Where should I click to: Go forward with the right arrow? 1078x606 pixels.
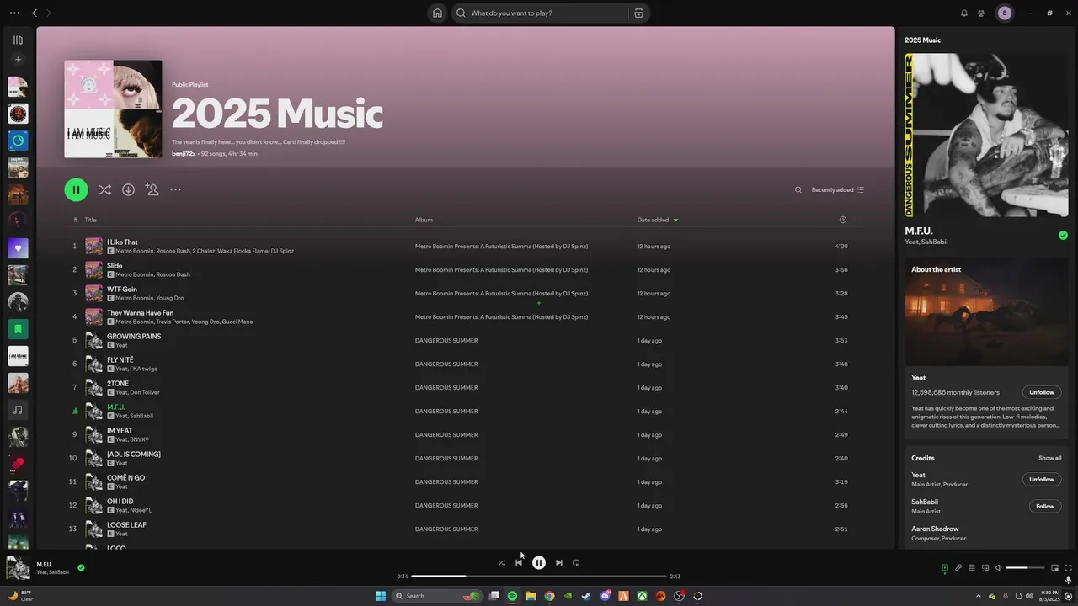[49, 13]
